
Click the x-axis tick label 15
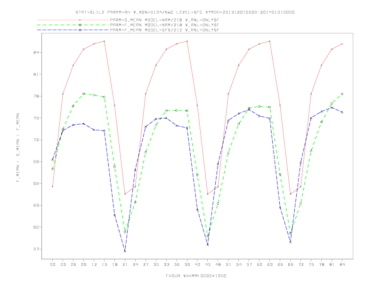click(x=104, y=264)
